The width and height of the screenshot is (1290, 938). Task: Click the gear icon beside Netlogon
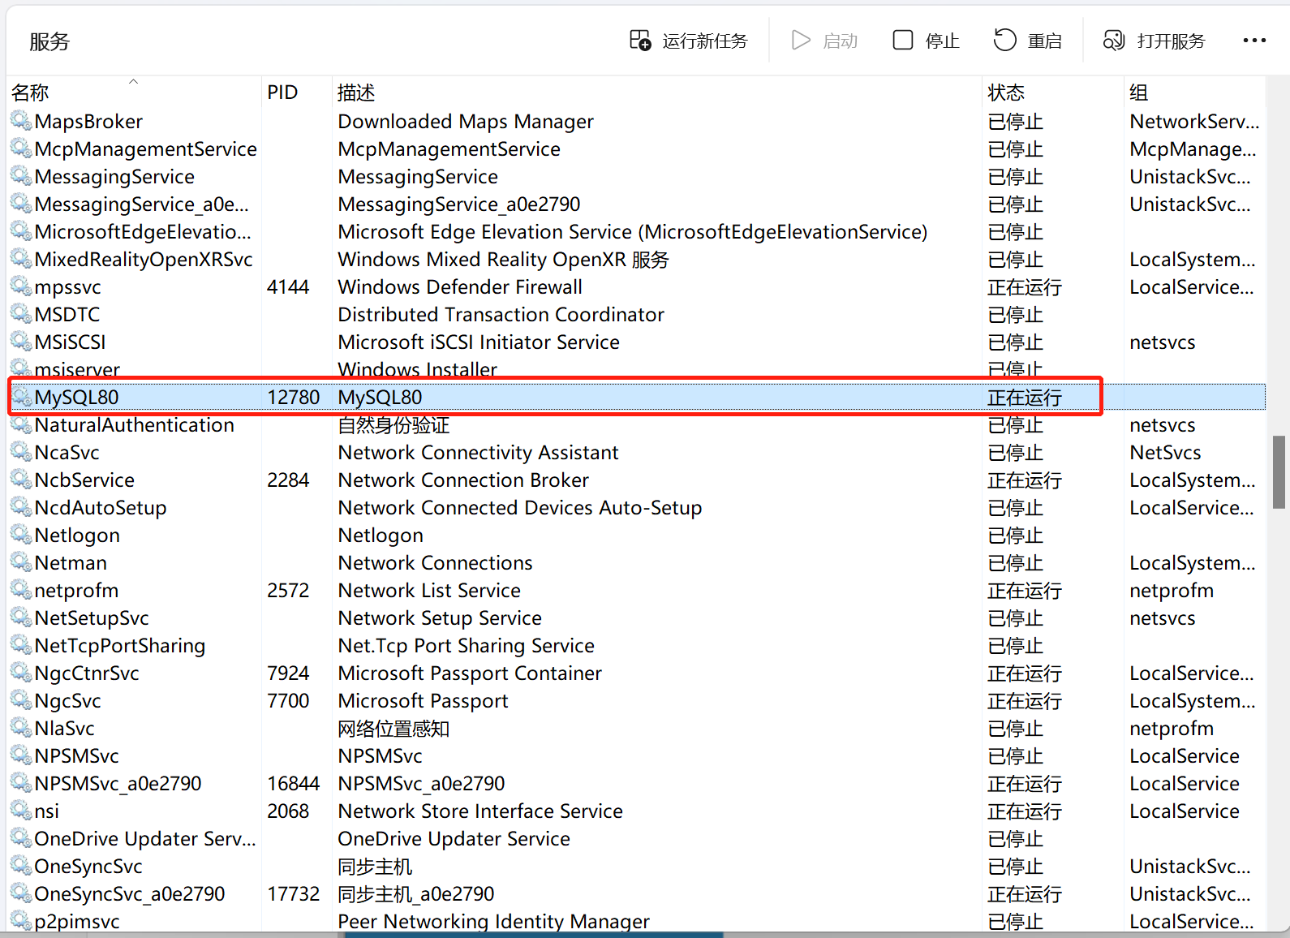(21, 535)
